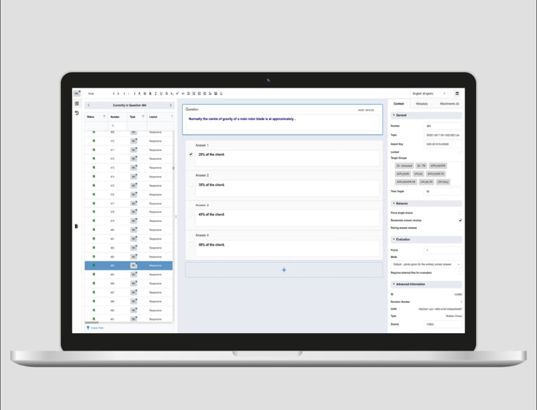Image resolution: width=537 pixels, height=410 pixels.
Task: Switch to the Metadata tab
Action: [422, 103]
